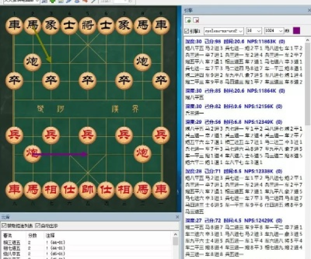Click the remove engine icon with red X
This screenshot has width=311, height=259.
click(x=196, y=20)
